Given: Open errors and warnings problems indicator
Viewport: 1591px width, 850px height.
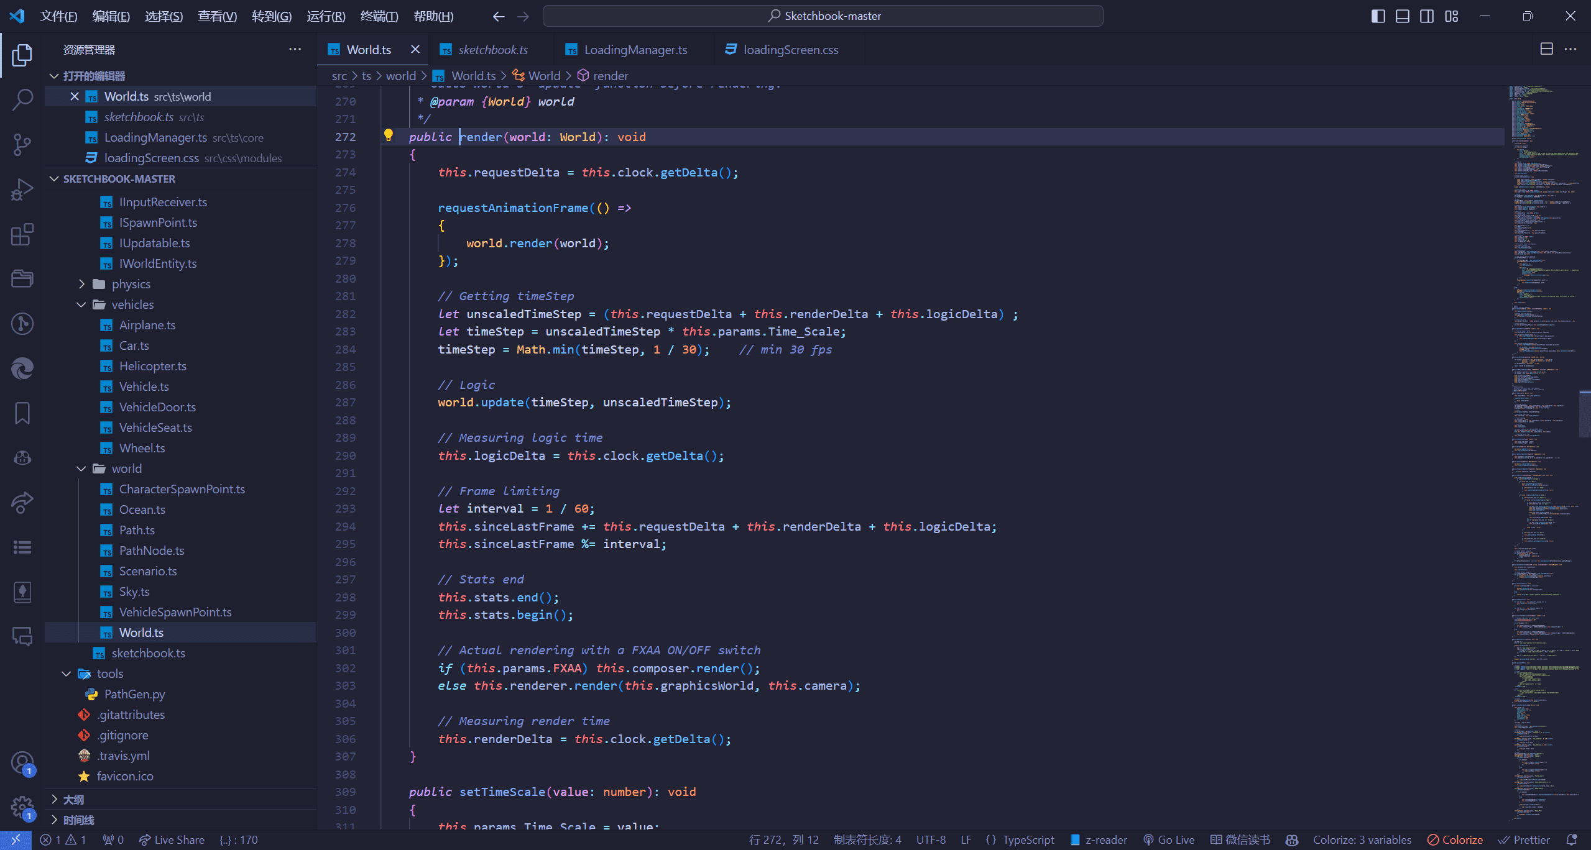Looking at the screenshot, I should point(63,840).
